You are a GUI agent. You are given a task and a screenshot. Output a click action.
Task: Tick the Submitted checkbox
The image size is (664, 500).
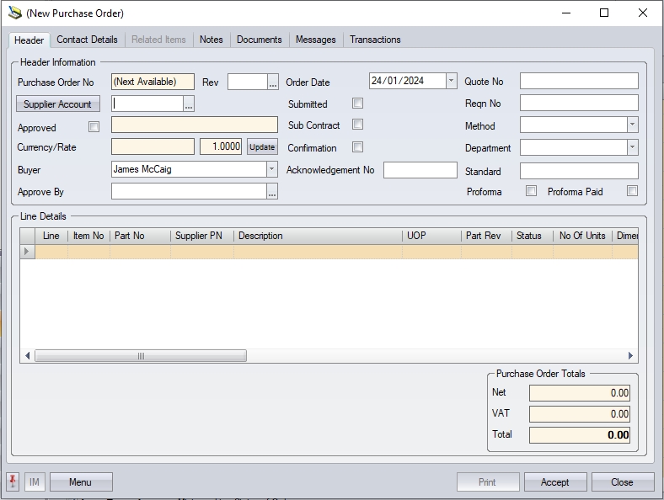(357, 104)
